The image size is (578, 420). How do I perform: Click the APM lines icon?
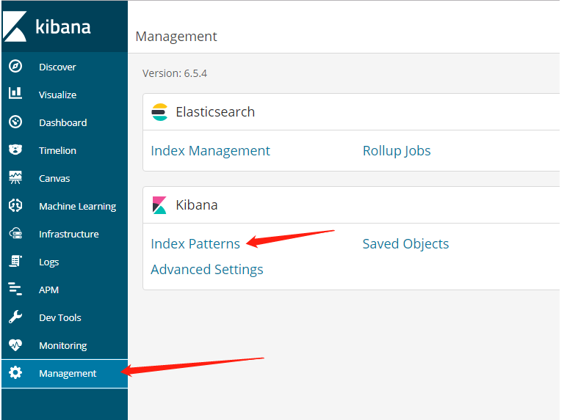tap(15, 289)
